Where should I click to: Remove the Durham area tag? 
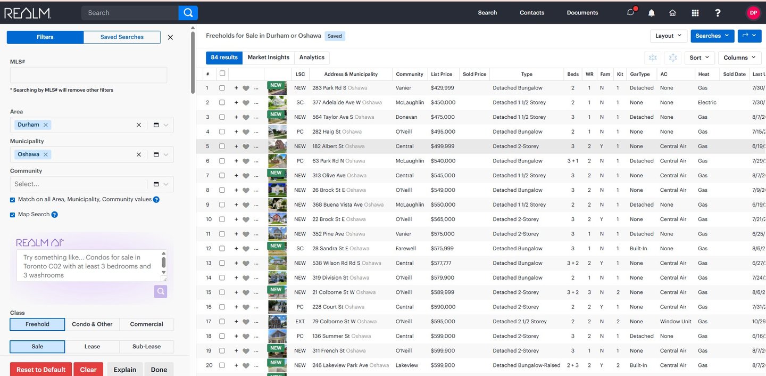pos(46,125)
